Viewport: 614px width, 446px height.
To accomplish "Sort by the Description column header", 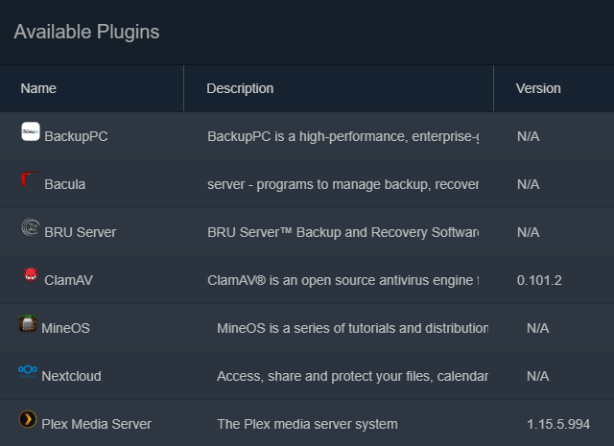I will [240, 89].
